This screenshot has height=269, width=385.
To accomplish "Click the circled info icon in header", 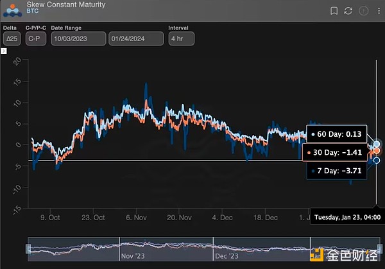I will point(364,11).
